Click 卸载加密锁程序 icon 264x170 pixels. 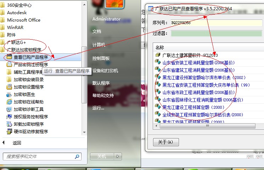[9, 124]
